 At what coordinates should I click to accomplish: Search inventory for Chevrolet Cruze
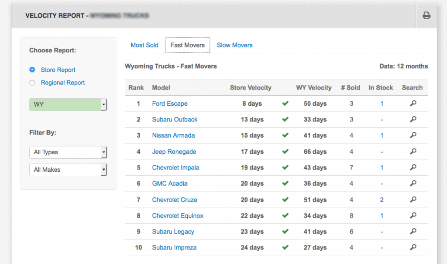tap(413, 200)
